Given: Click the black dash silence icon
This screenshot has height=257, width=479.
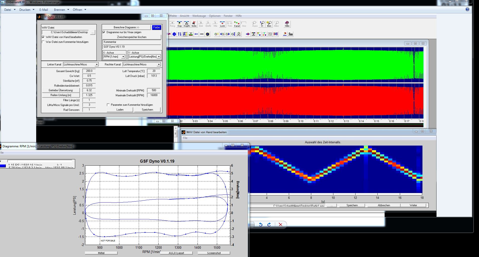Looking at the screenshot, I should 202,34.
